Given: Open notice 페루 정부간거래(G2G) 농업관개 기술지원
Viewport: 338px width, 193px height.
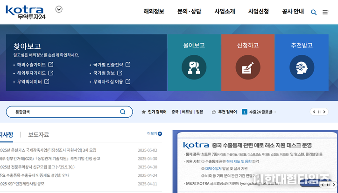Looking at the screenshot, I should (50, 159).
